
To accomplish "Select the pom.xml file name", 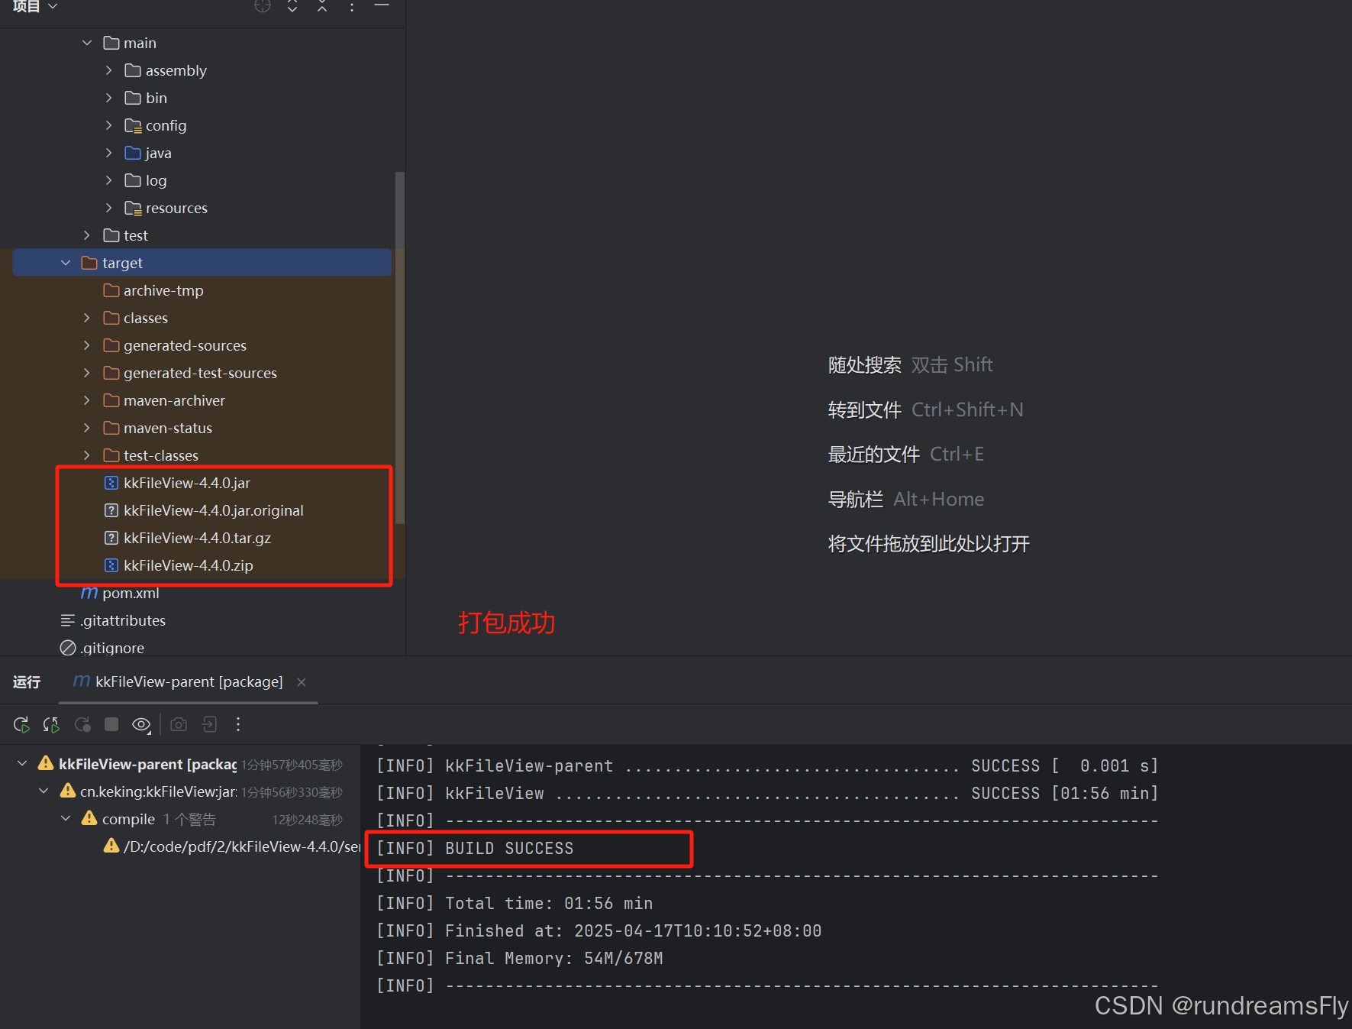I will pyautogui.click(x=131, y=593).
